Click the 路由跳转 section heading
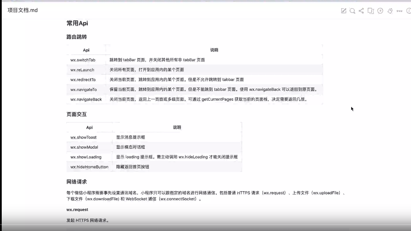This screenshot has width=411, height=231. [76, 37]
